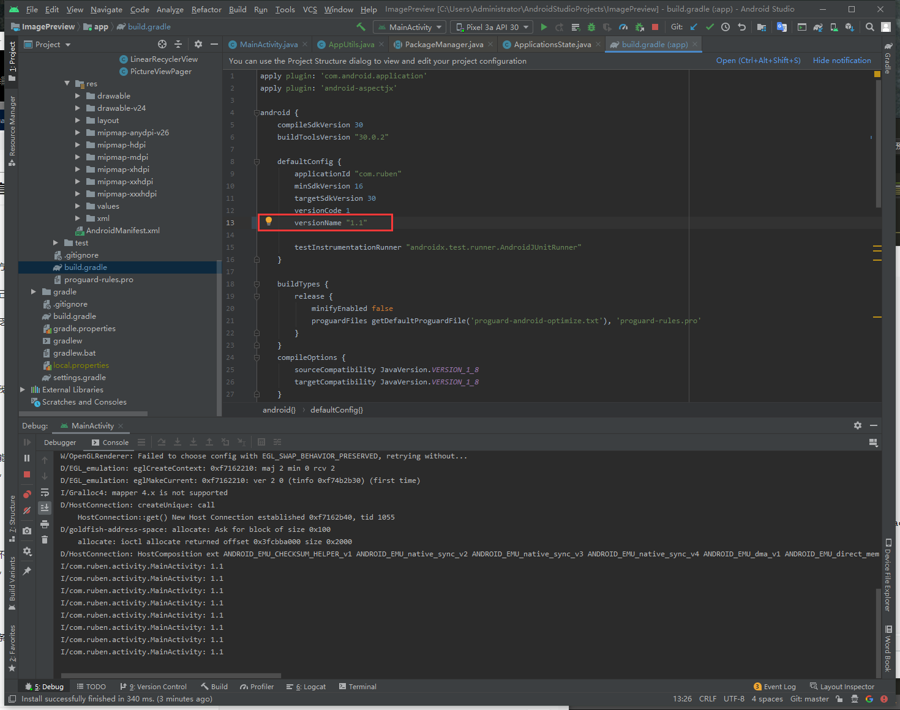This screenshot has width=900, height=710.
Task: Click the Make Project hammer icon
Action: point(361,27)
